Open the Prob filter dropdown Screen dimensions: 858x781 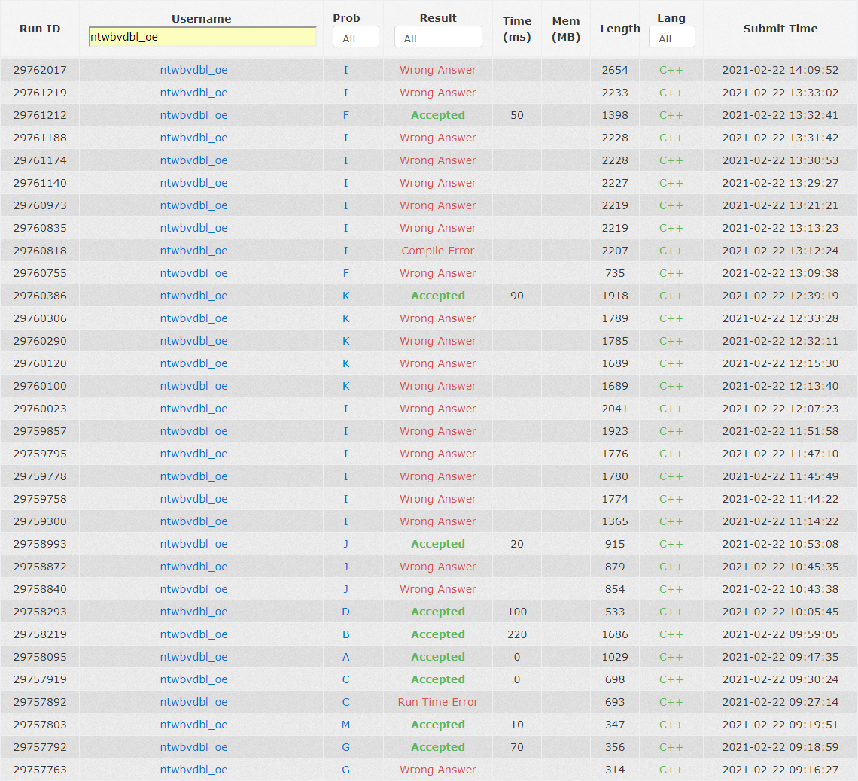point(356,38)
